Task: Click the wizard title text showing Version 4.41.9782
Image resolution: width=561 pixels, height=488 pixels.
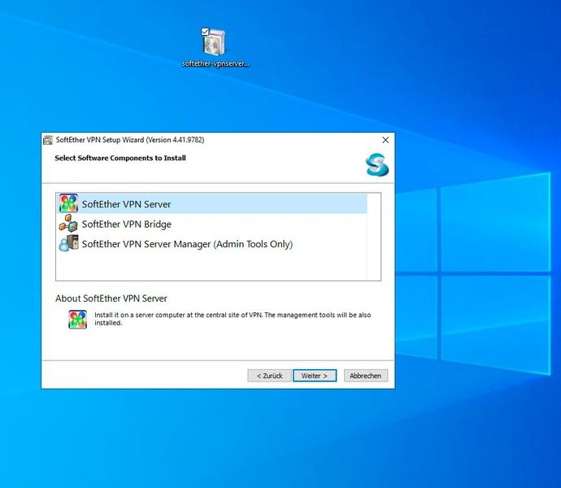Action: tap(130, 140)
